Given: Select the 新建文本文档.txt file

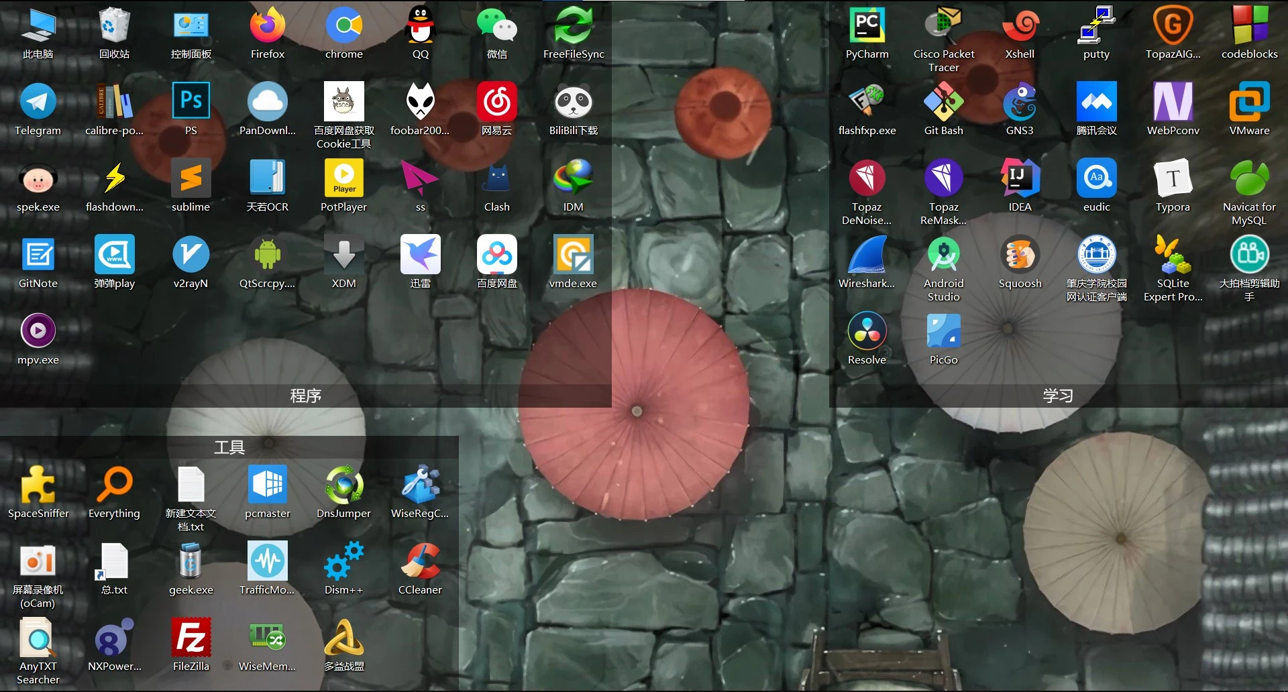Looking at the screenshot, I should pyautogui.click(x=191, y=485).
